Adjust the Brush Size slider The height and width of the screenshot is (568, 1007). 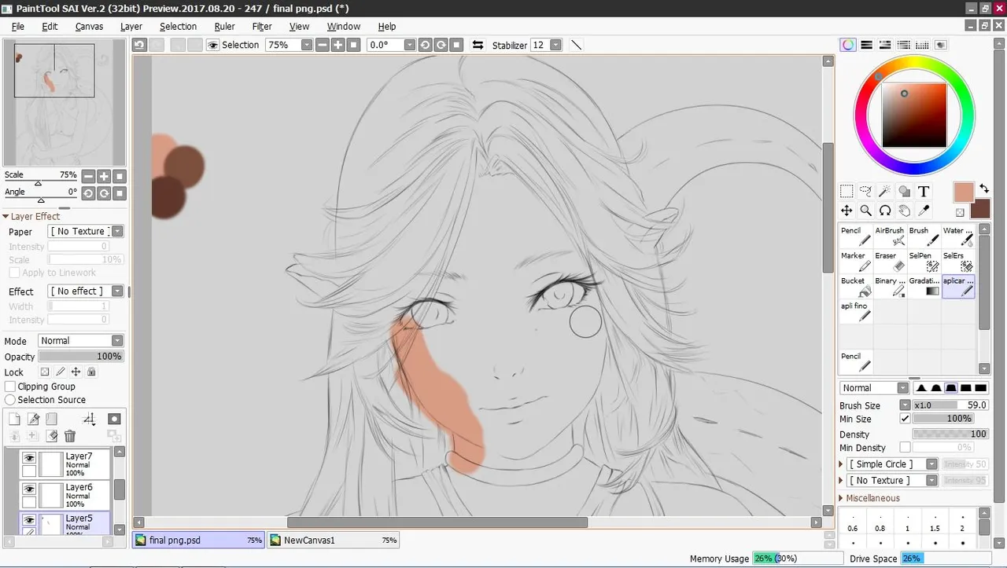point(950,405)
